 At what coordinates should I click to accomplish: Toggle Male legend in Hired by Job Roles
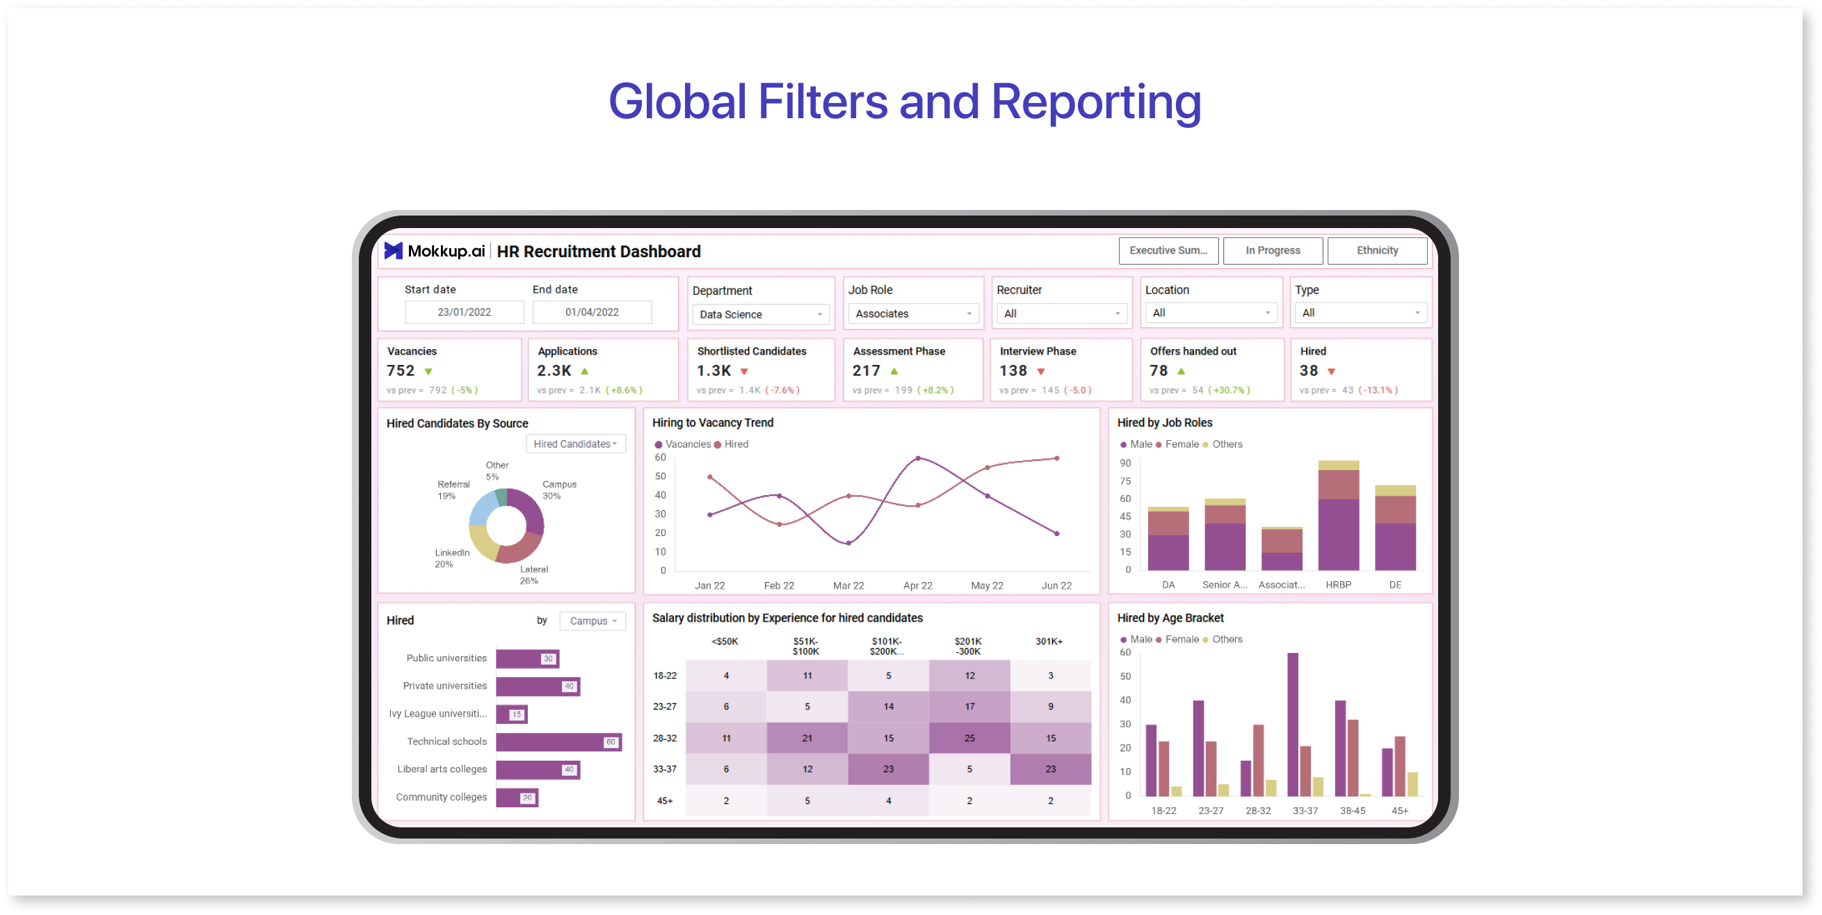(x=1136, y=444)
